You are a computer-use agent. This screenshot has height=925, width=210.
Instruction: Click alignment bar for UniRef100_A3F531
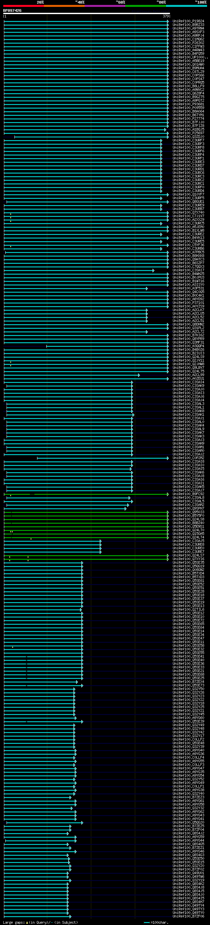coord(76,288)
